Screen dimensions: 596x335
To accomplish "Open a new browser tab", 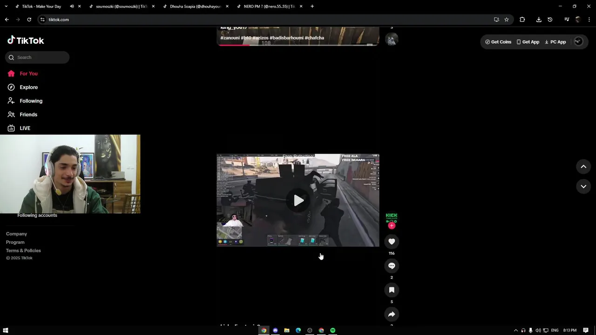I will (x=312, y=7).
